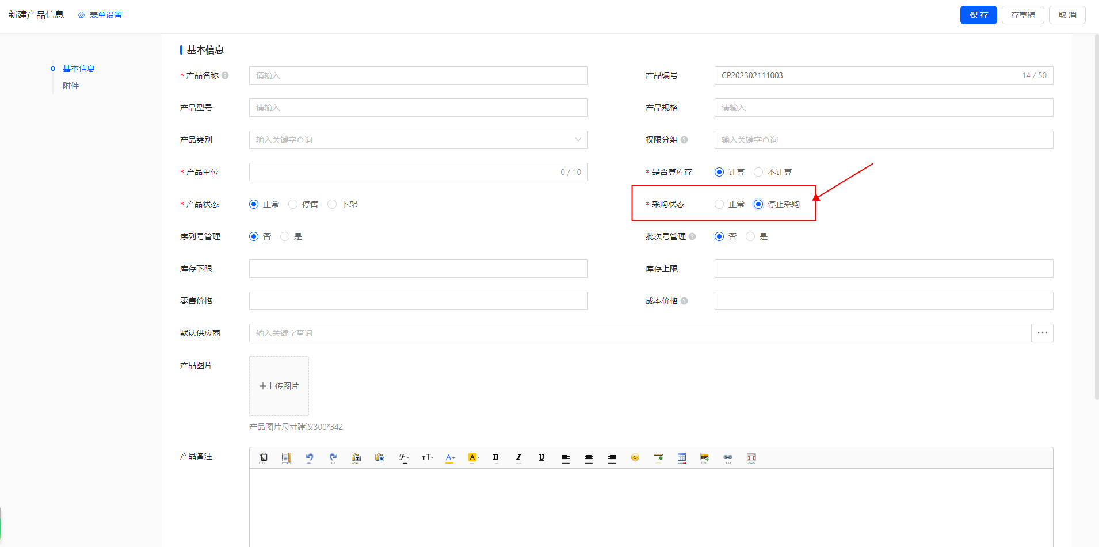The image size is (1099, 547).
Task: Select 是 for 批次号管理
Action: click(x=750, y=236)
